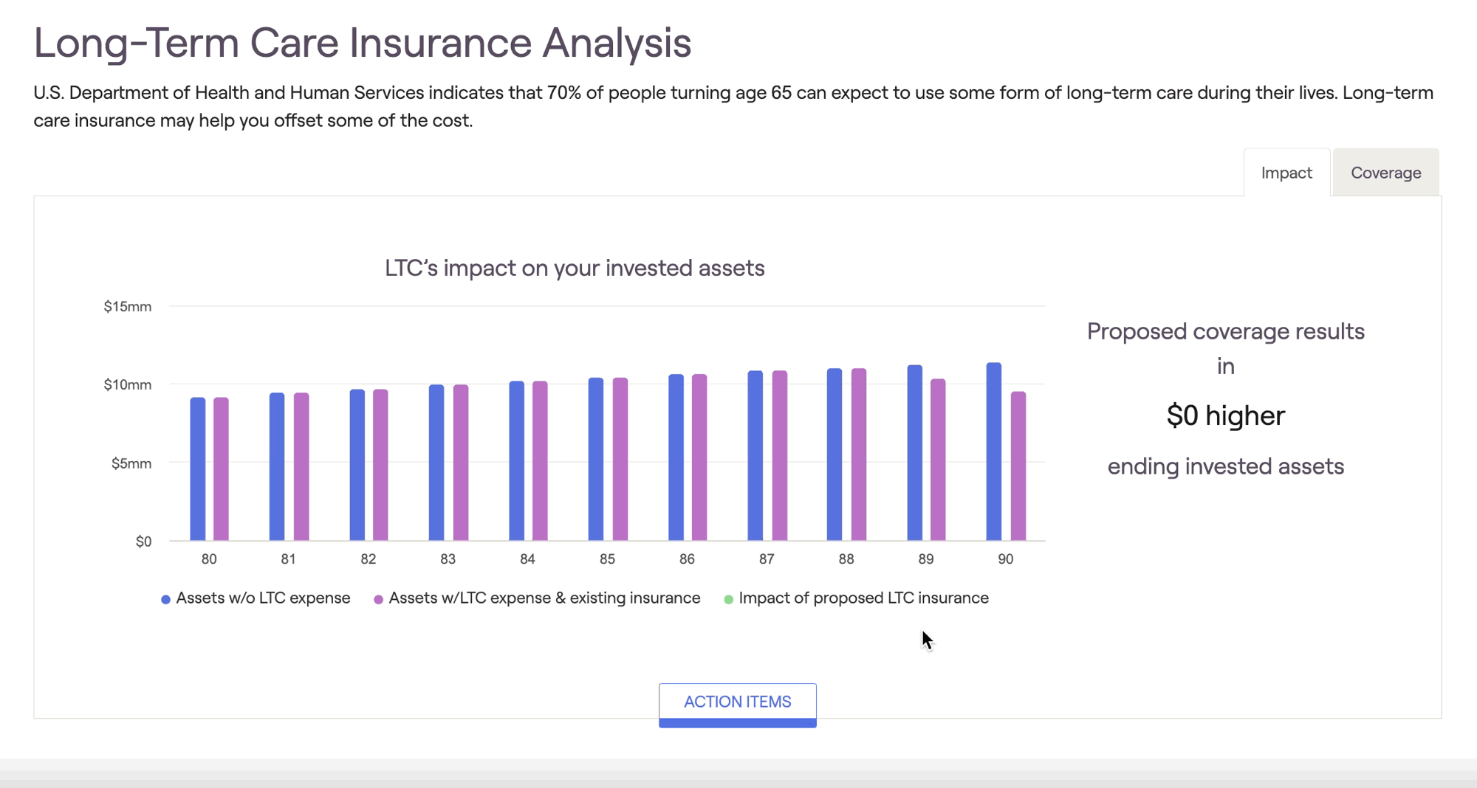The image size is (1477, 788).
Task: Click the chart title 'LTC's impact on your invested assets'
Action: (575, 268)
